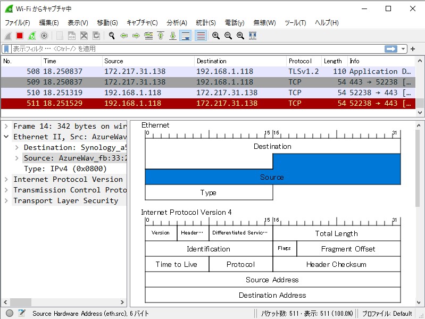Toggle auto scroll during live capture
The image size is (425, 319).
[186, 36]
